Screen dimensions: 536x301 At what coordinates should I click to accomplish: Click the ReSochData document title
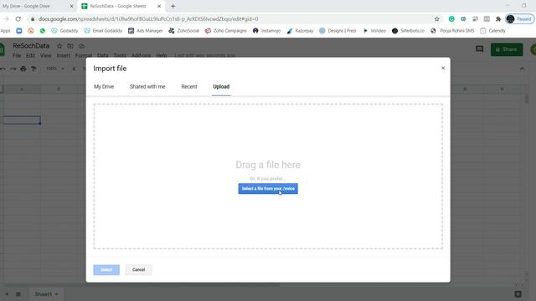click(31, 46)
